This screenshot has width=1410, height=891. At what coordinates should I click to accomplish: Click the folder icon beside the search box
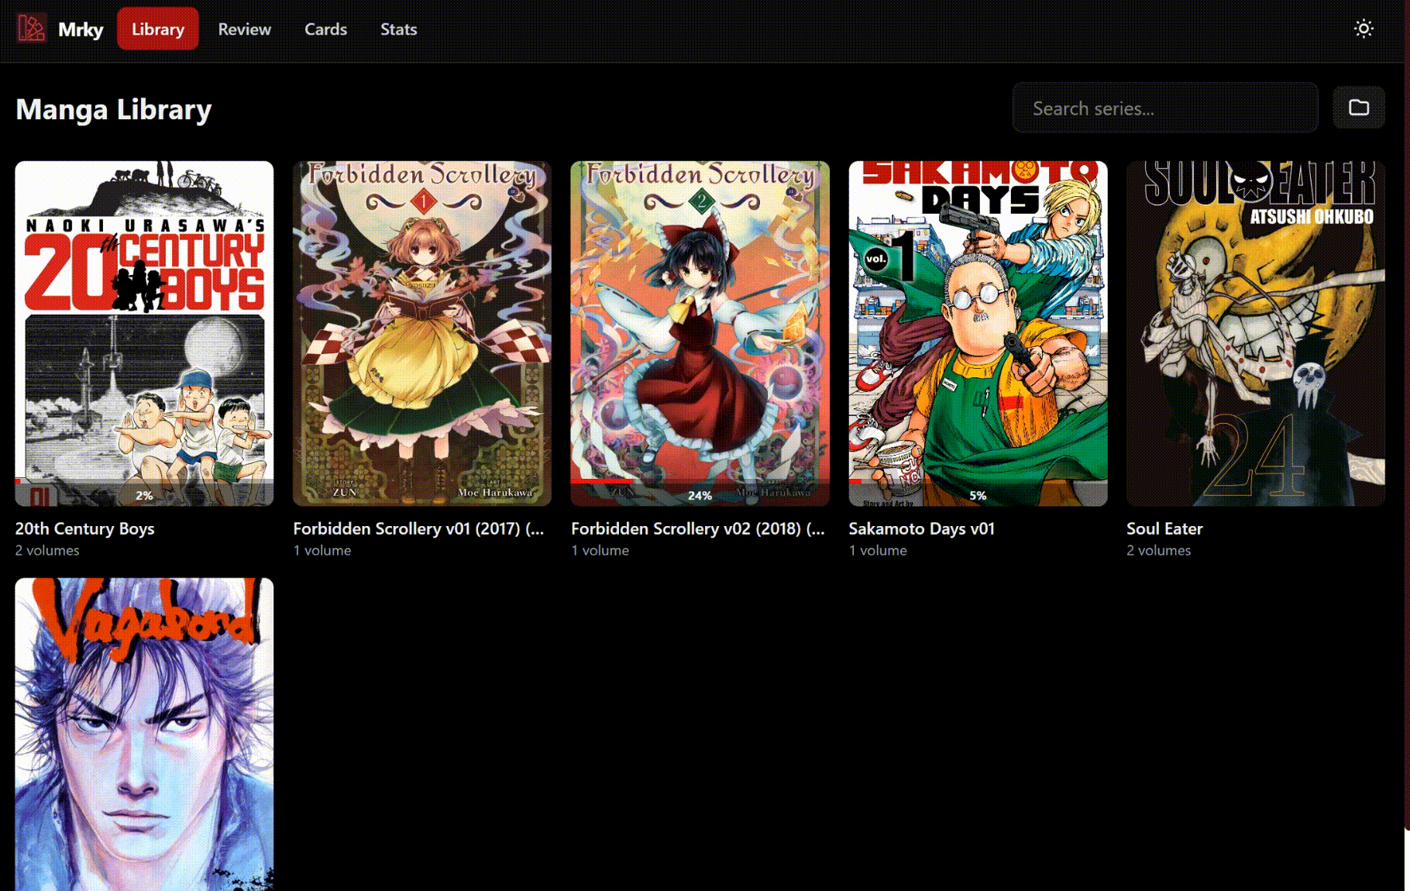tap(1358, 108)
